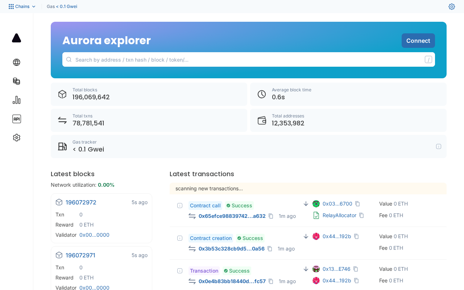
Task: Open the Tokens coins sidebar icon
Action: (x=16, y=81)
